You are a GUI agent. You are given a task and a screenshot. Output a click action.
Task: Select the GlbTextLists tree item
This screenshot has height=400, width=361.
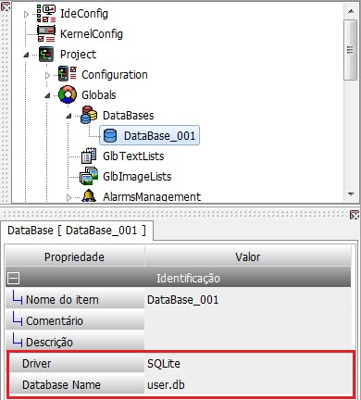[x=133, y=156]
